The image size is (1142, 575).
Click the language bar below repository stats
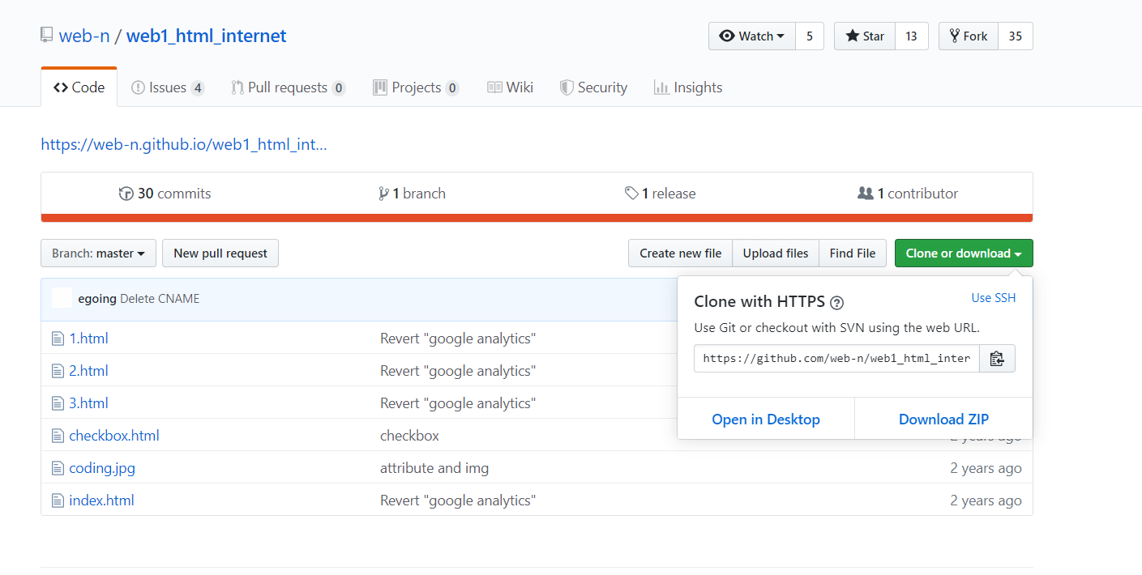537,217
